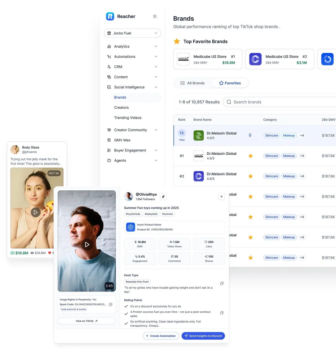This screenshot has height=350, width=336.
Task: Click the View on TikTok button
Action: [x=87, y=321]
